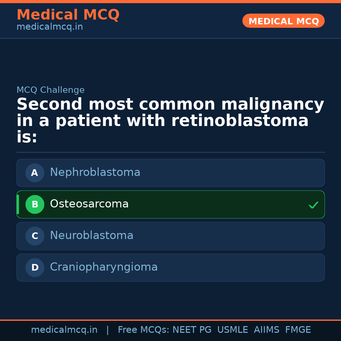Click the orange MEDICAL MCQ badge
The height and width of the screenshot is (341, 341).
click(x=283, y=21)
